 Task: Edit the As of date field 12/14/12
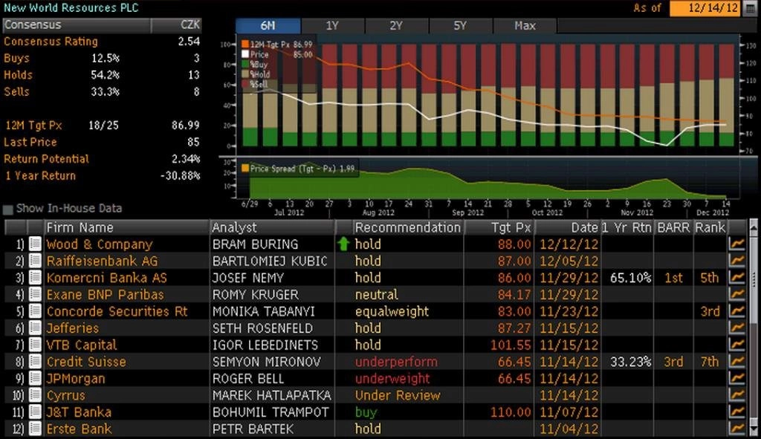point(706,8)
